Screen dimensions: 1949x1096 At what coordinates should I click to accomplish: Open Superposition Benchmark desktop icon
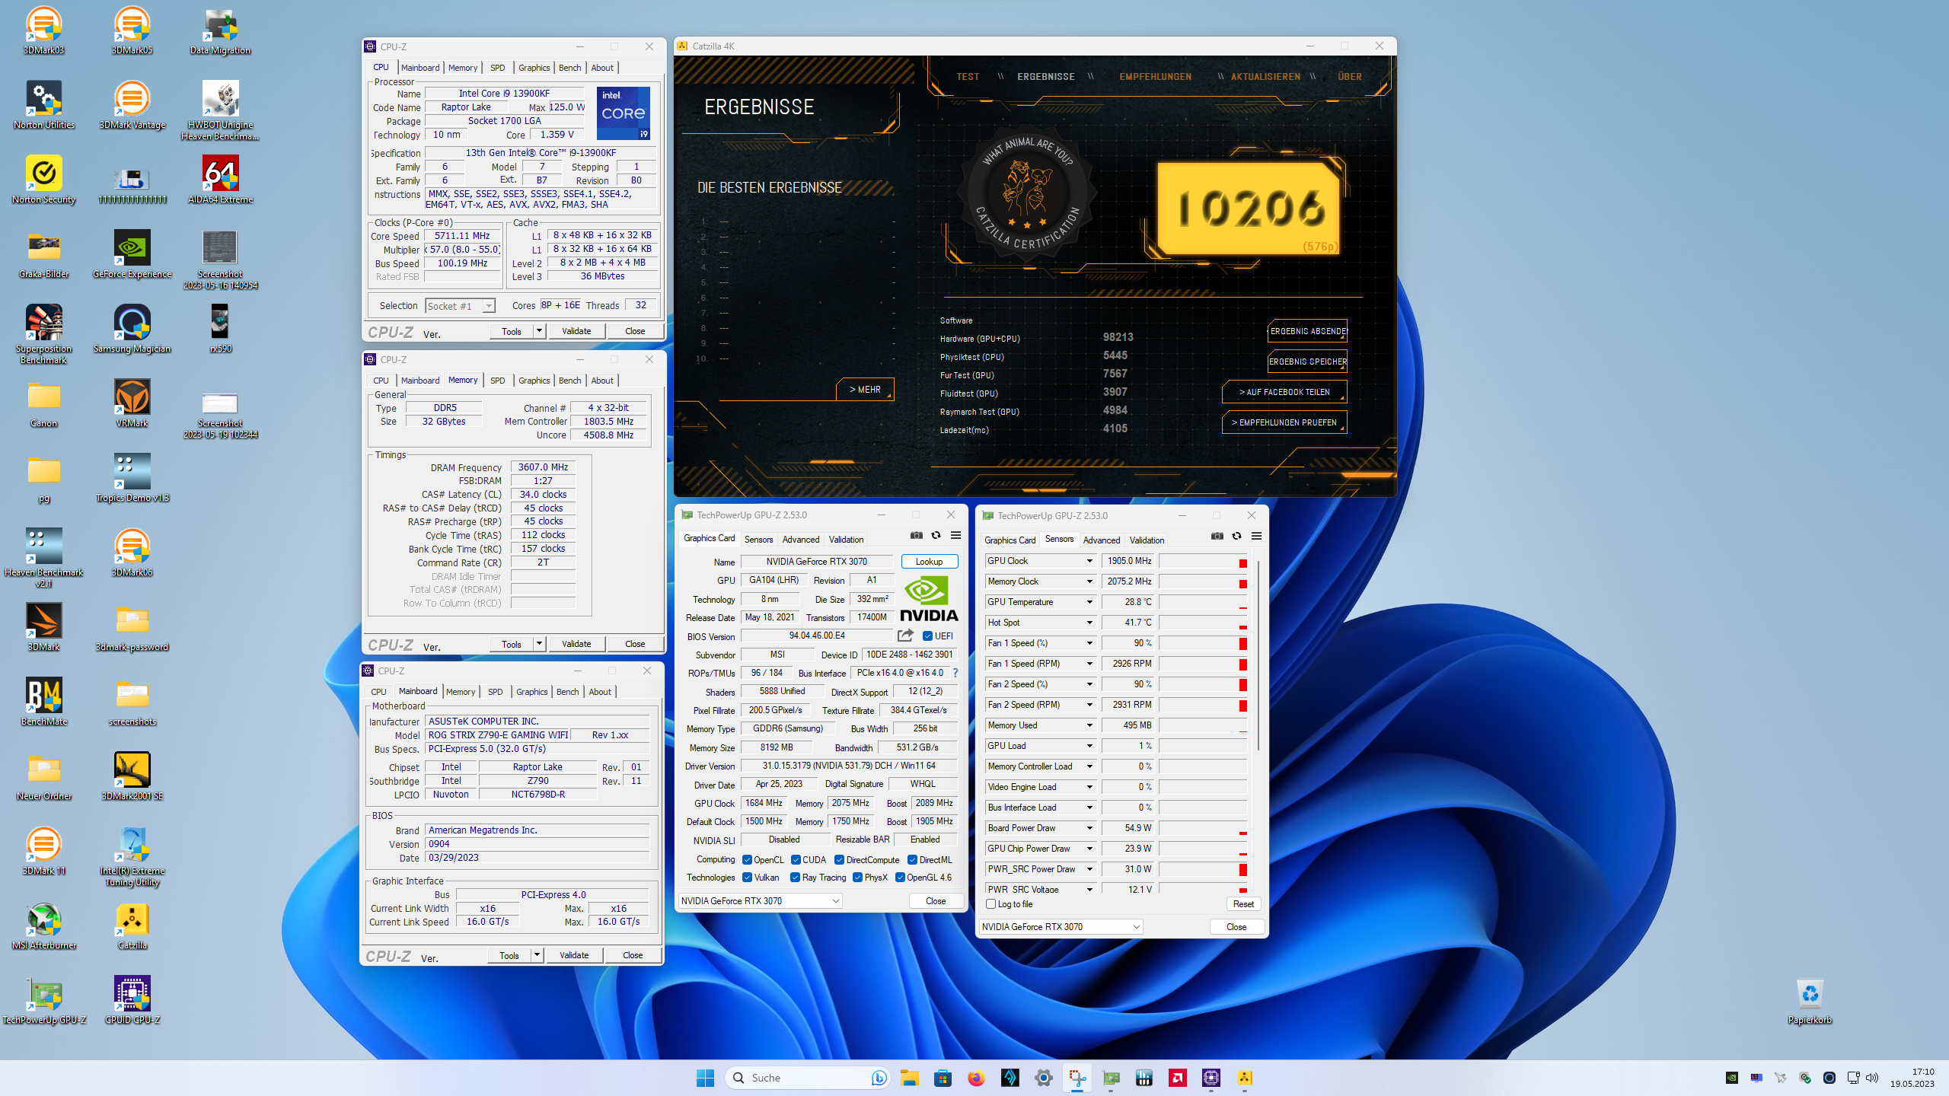(44, 333)
